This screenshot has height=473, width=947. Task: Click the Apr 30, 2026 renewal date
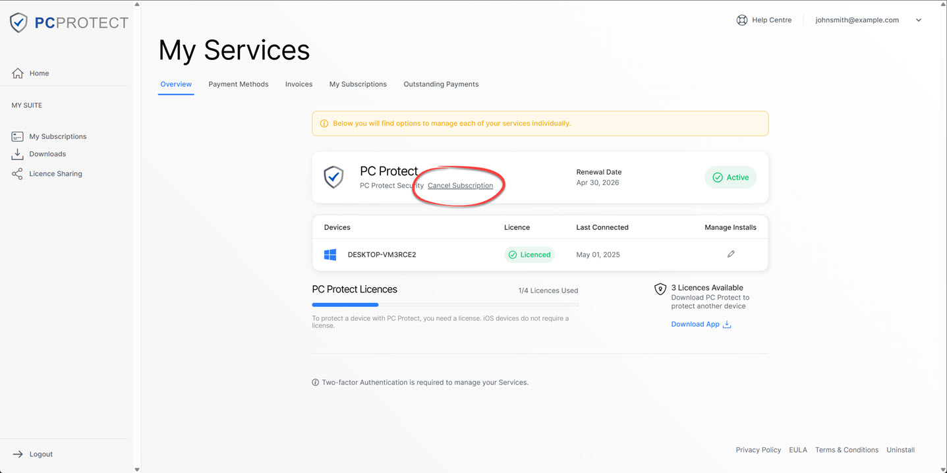597,182
